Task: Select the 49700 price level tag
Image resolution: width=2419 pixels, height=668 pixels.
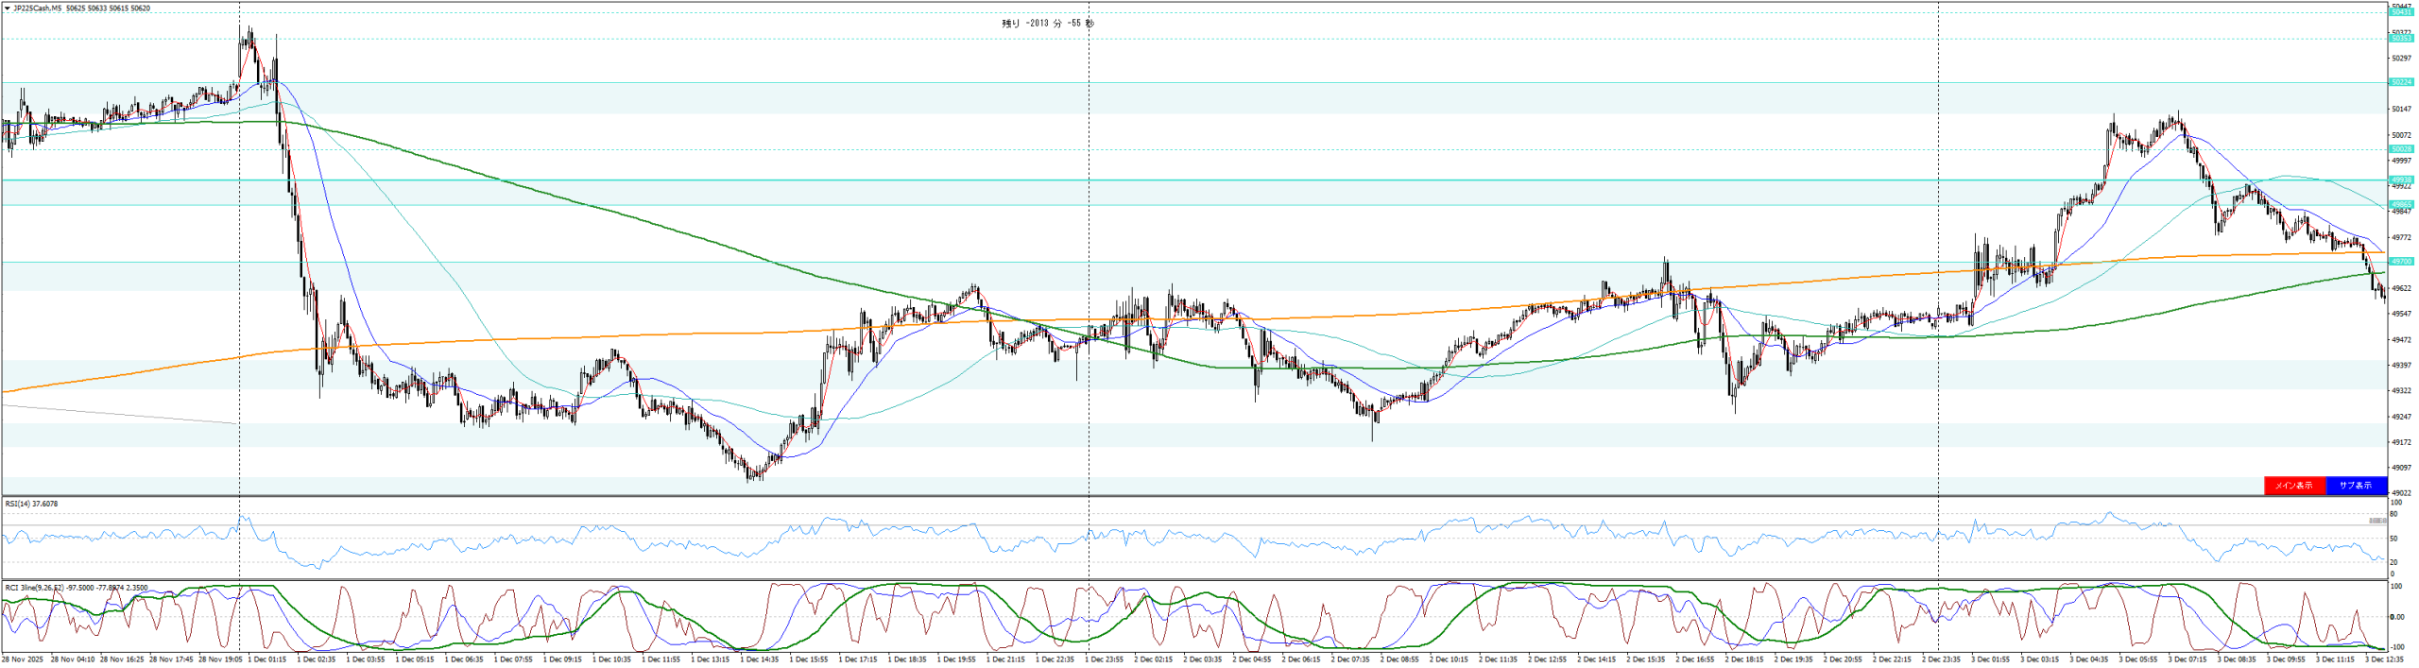Action: click(2401, 262)
